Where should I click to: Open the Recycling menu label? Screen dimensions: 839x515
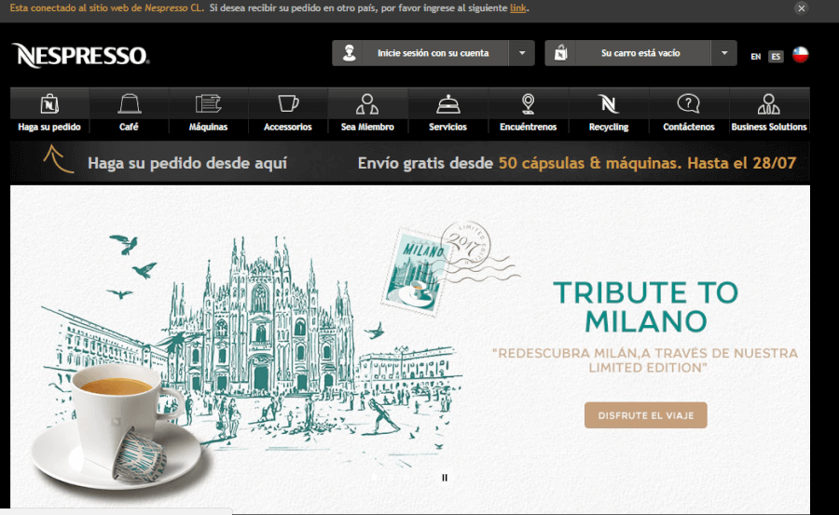609,127
